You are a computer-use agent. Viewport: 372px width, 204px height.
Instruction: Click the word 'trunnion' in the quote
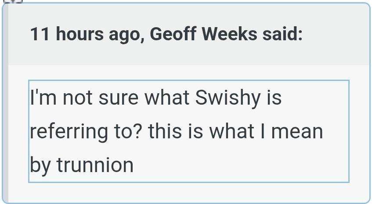tap(95, 165)
